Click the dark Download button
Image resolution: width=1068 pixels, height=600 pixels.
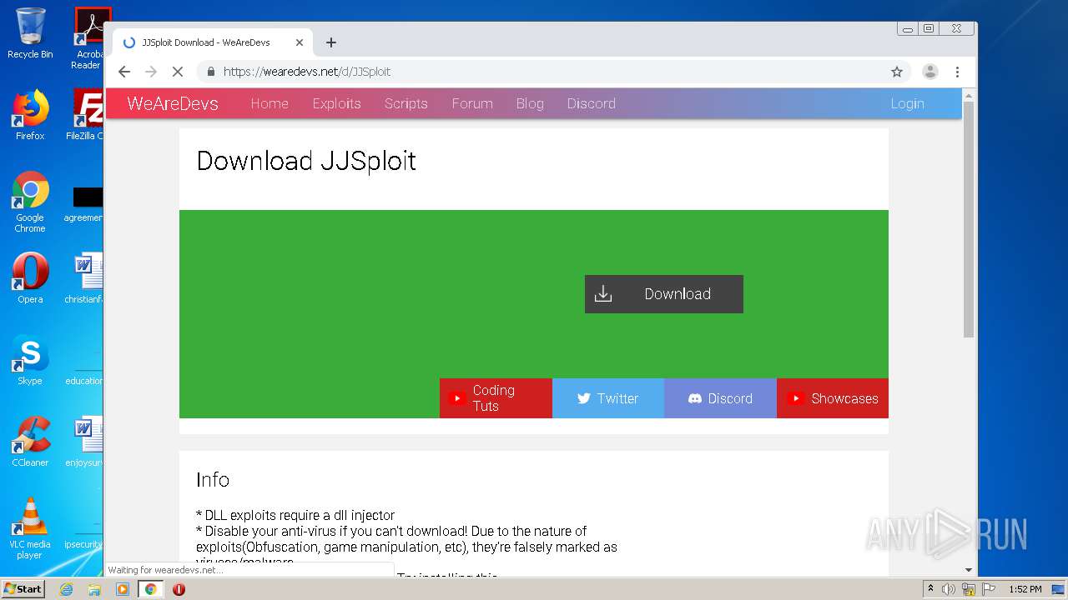click(x=664, y=294)
